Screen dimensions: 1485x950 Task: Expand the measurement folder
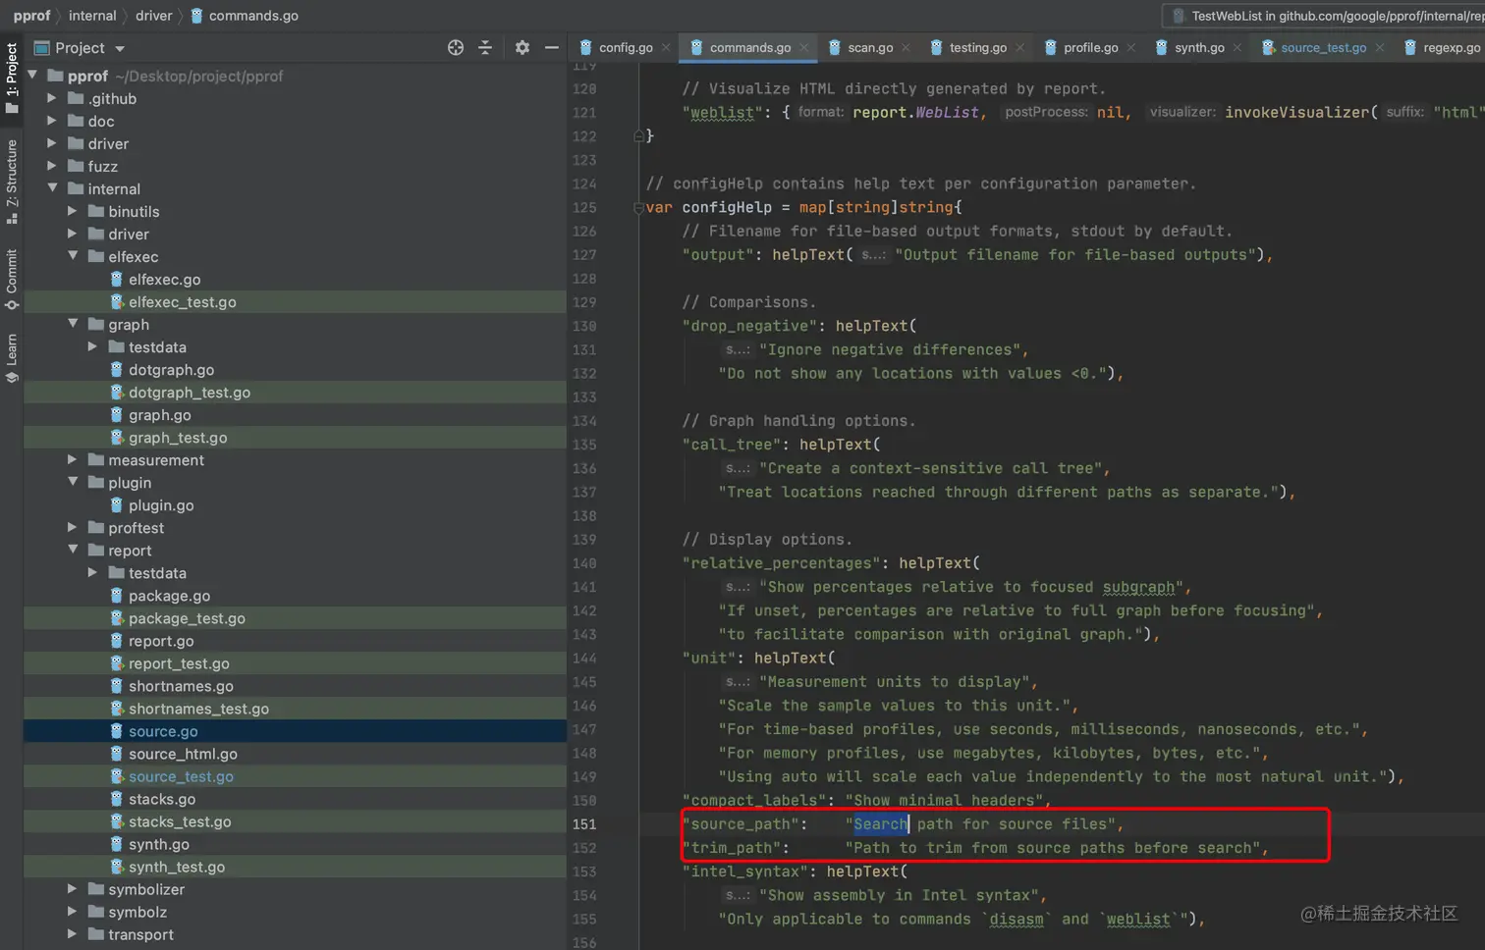(x=72, y=459)
